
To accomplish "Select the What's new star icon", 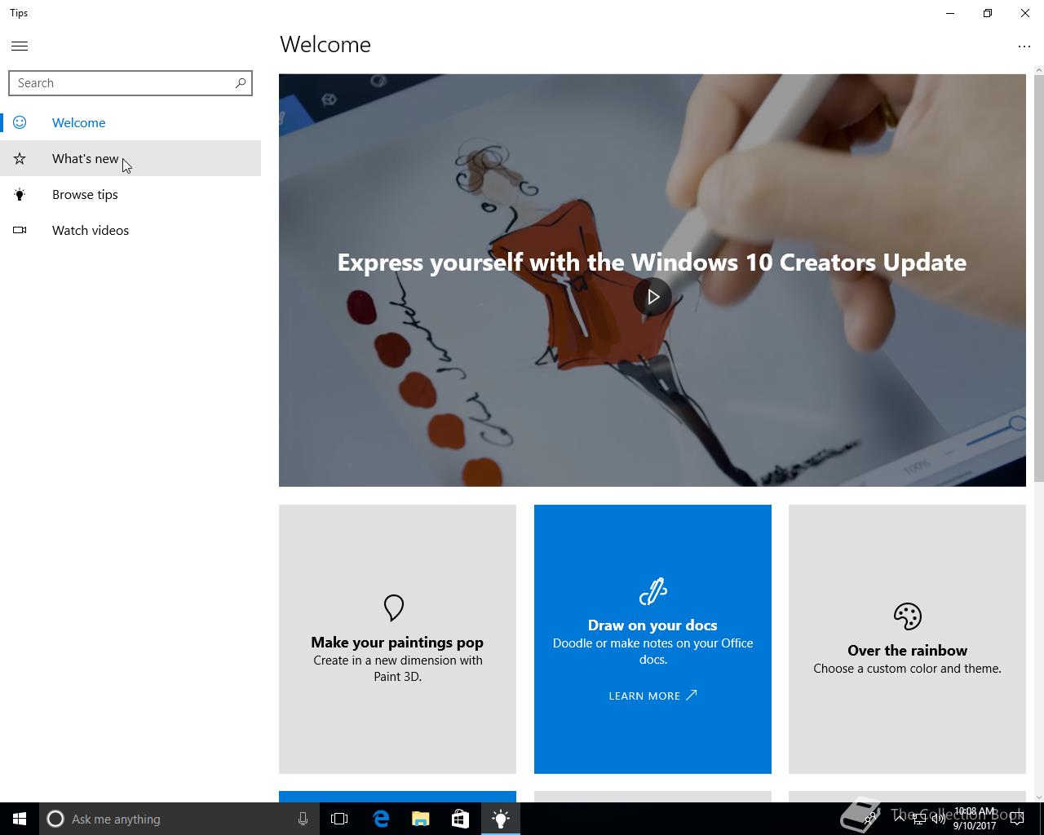I will click(20, 158).
